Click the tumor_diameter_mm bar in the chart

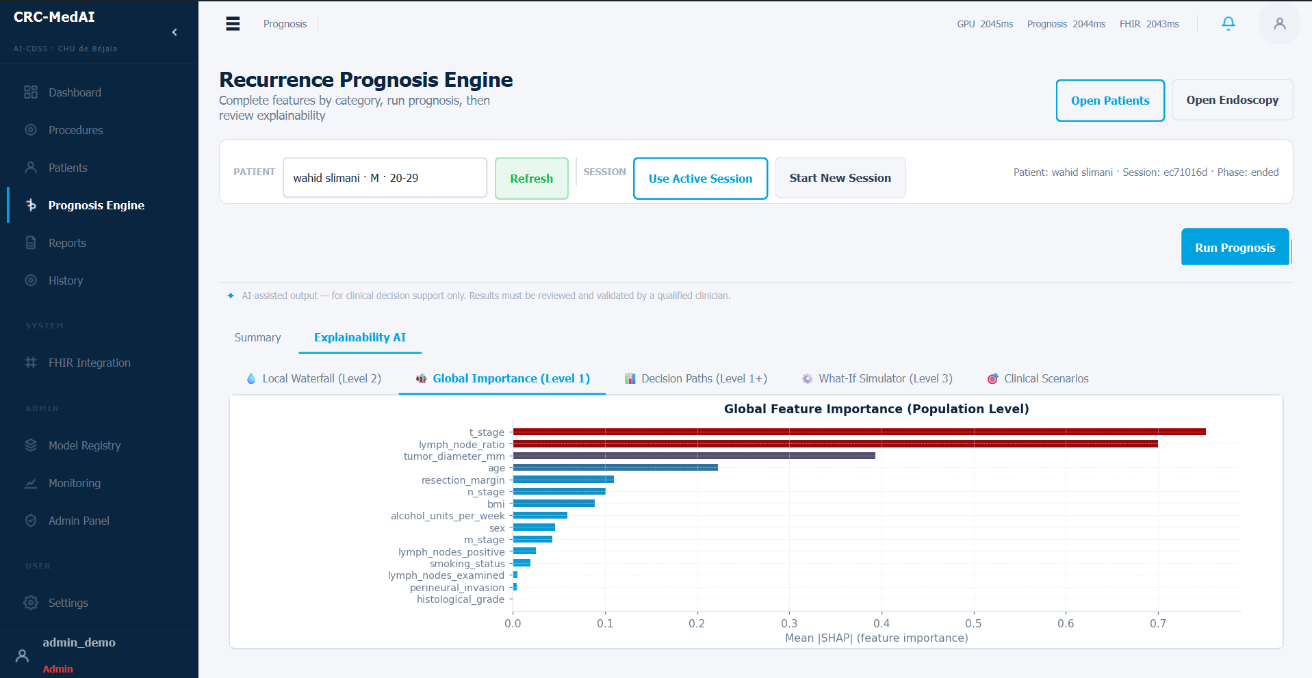[x=694, y=456]
